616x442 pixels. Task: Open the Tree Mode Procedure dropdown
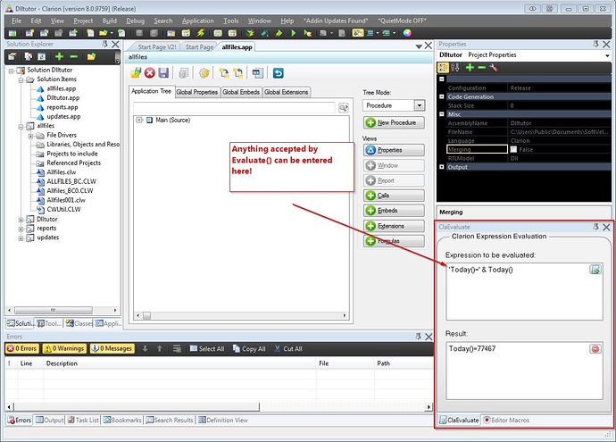420,105
